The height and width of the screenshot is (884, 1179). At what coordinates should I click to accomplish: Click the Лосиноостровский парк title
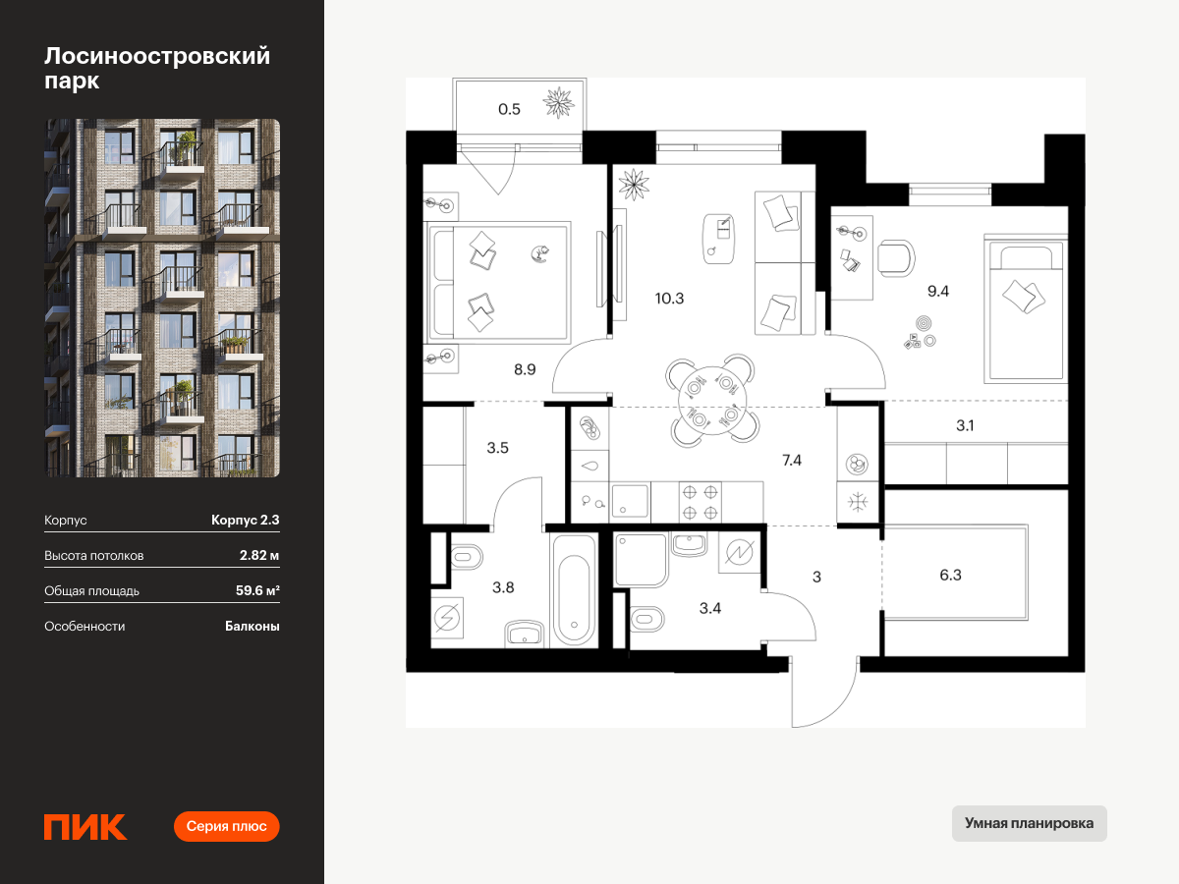click(157, 69)
